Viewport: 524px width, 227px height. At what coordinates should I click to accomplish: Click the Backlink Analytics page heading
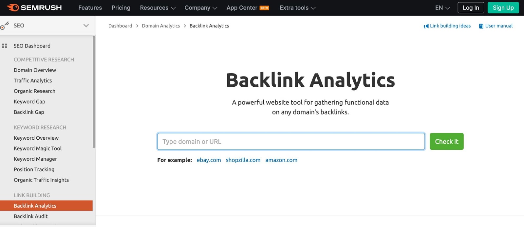[x=310, y=80]
